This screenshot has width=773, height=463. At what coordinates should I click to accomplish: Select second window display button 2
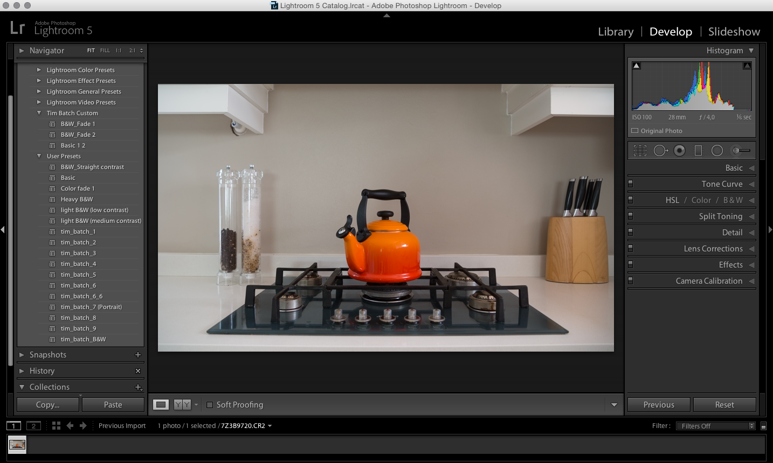tap(33, 426)
